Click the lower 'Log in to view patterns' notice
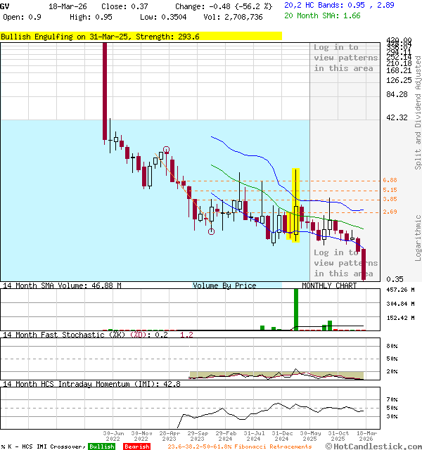Viewport: 422px width, 450px height. click(345, 263)
